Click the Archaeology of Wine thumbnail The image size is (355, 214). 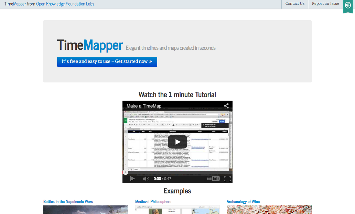[x=269, y=210]
